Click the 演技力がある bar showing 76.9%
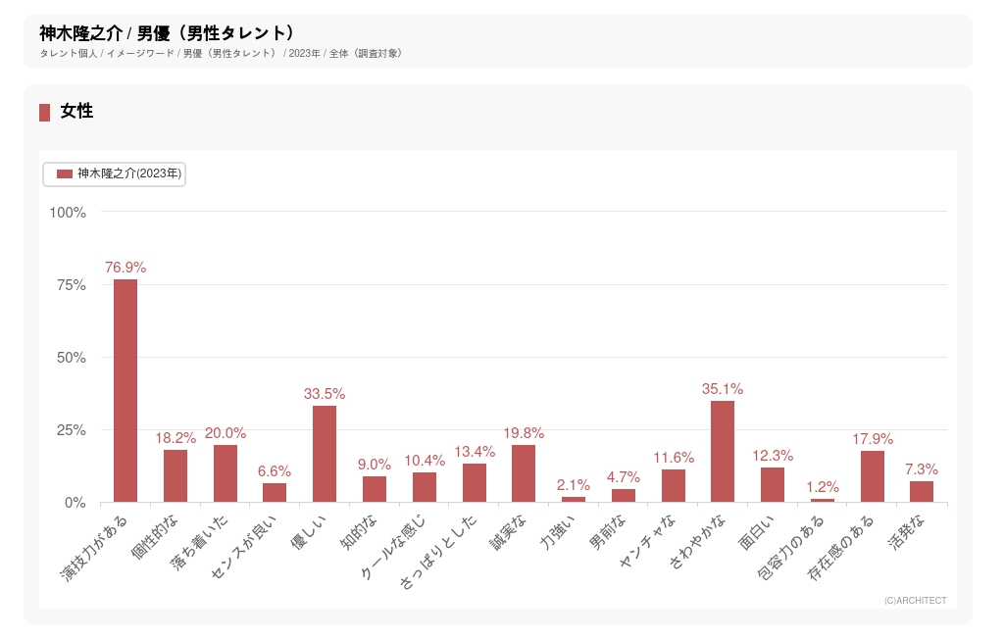This screenshot has height=640, width=1004. [x=125, y=390]
